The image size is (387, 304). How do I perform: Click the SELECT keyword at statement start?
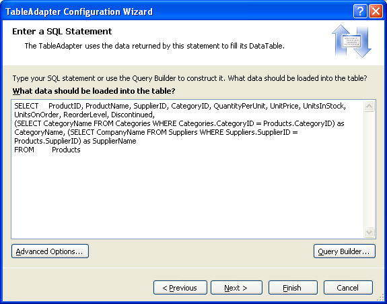click(26, 106)
